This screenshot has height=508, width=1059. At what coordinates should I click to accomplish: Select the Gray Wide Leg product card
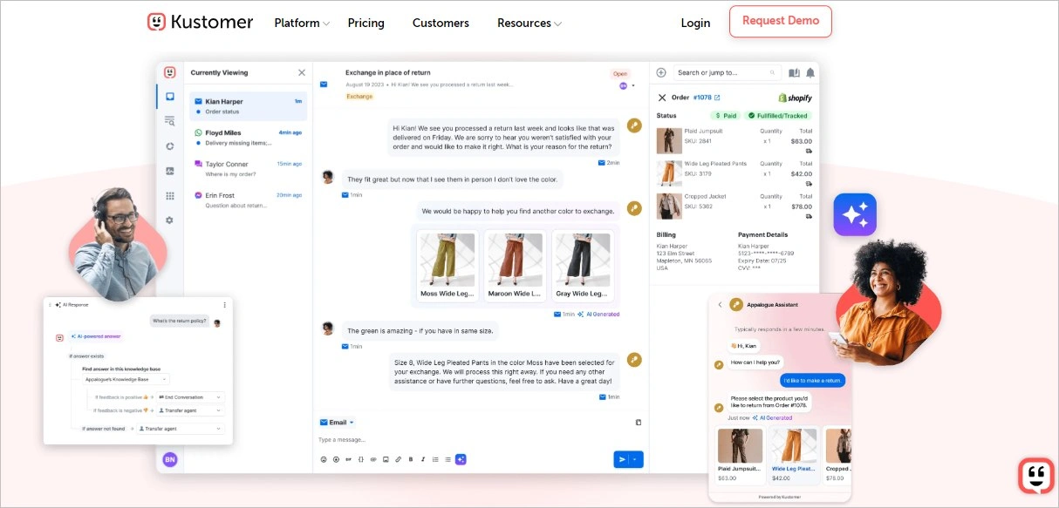582,268
